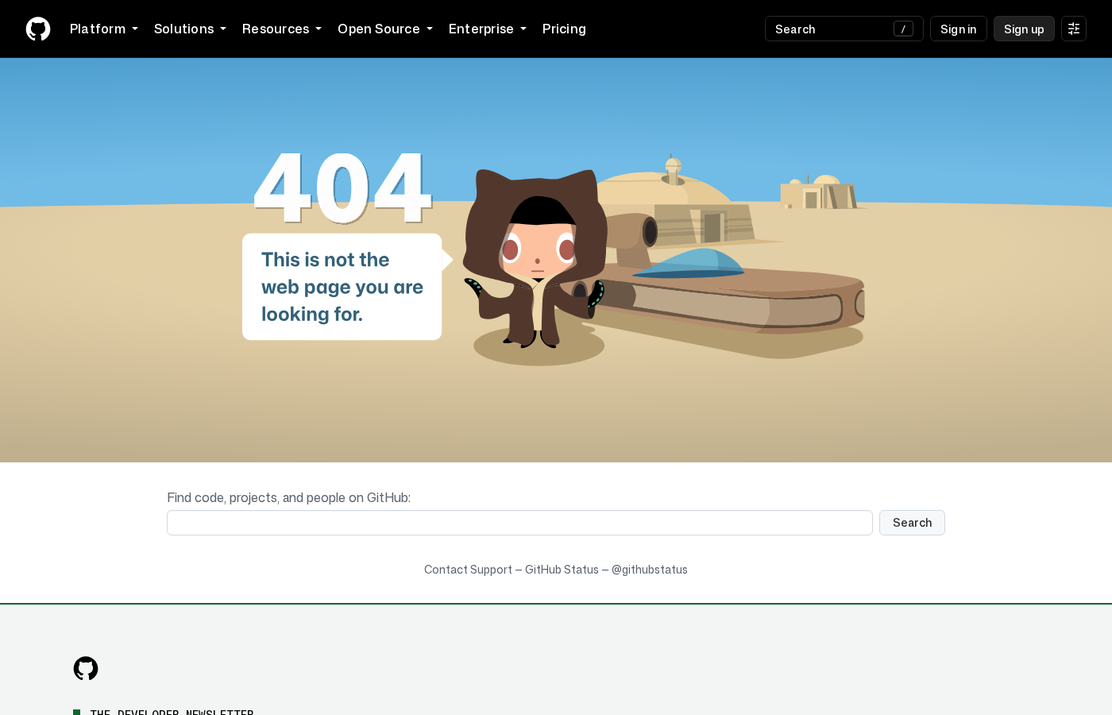Click the large 404 heading
The image size is (1112, 715).
pyautogui.click(x=342, y=188)
